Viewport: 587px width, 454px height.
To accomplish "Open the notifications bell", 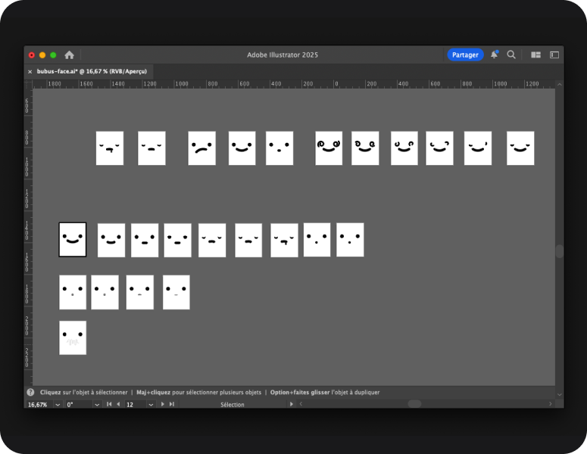I will [x=494, y=54].
